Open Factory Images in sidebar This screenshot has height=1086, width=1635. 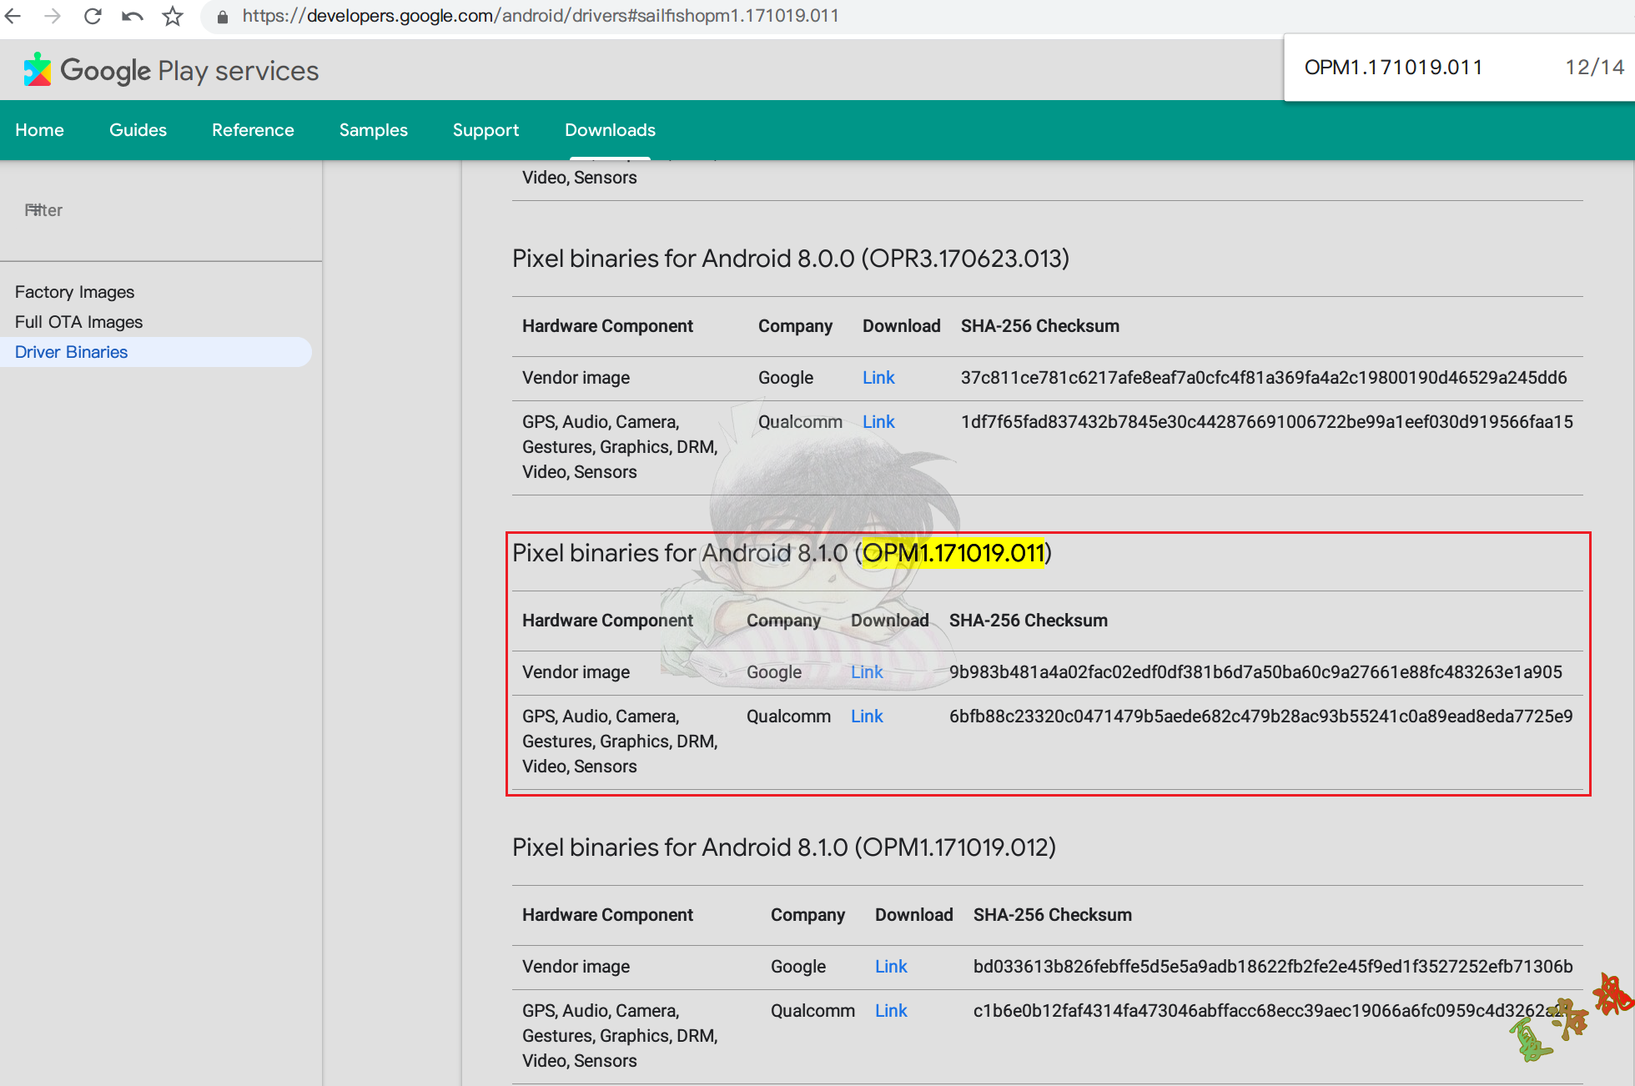coord(74,292)
